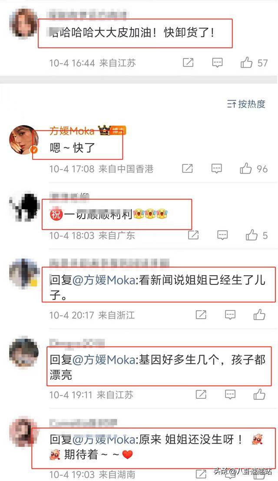Open 方媛Moka's profile via username
The image size is (278, 481).
coord(72,131)
